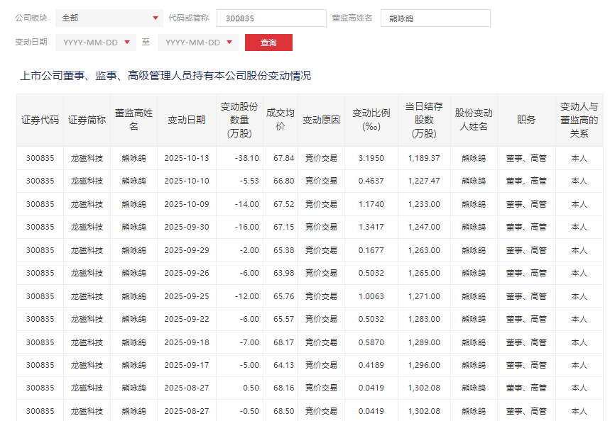
Task: Click the arrow icon on the end date picker
Action: point(228,42)
